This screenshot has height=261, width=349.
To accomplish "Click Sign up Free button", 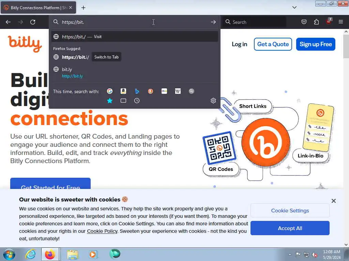I will pyautogui.click(x=316, y=44).
